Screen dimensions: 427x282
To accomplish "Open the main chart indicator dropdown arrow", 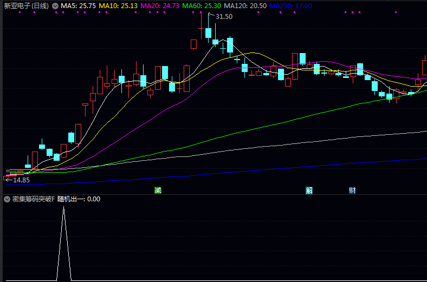I will 55,5.
